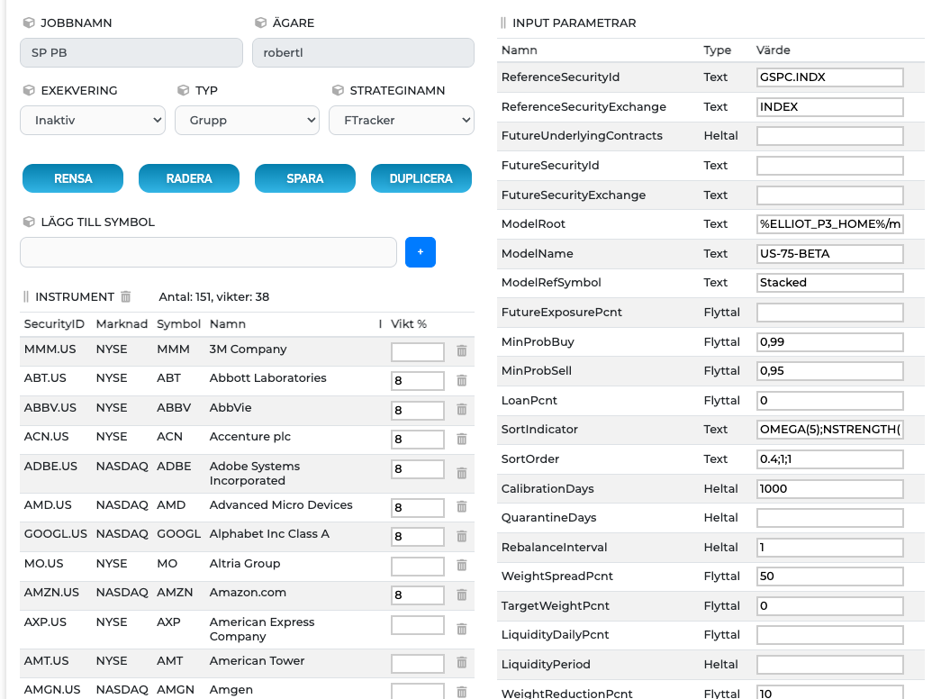Delete all instruments via header trash icon
This screenshot has width=932, height=699.
pos(125,296)
